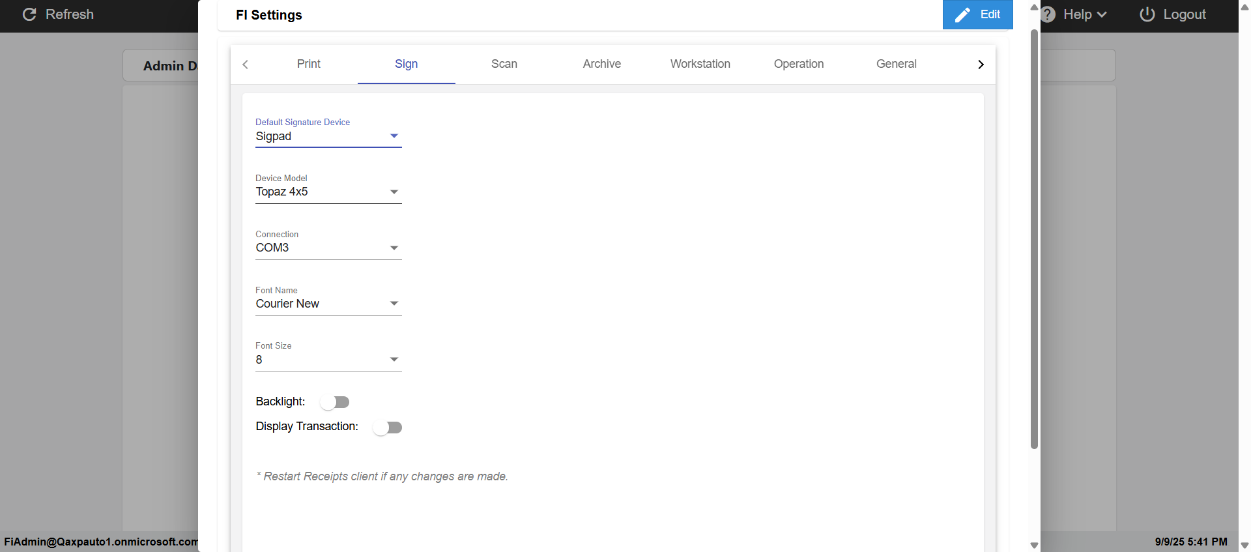Expand the Help menu chevron
Image resolution: width=1251 pixels, height=552 pixels.
(x=1102, y=14)
